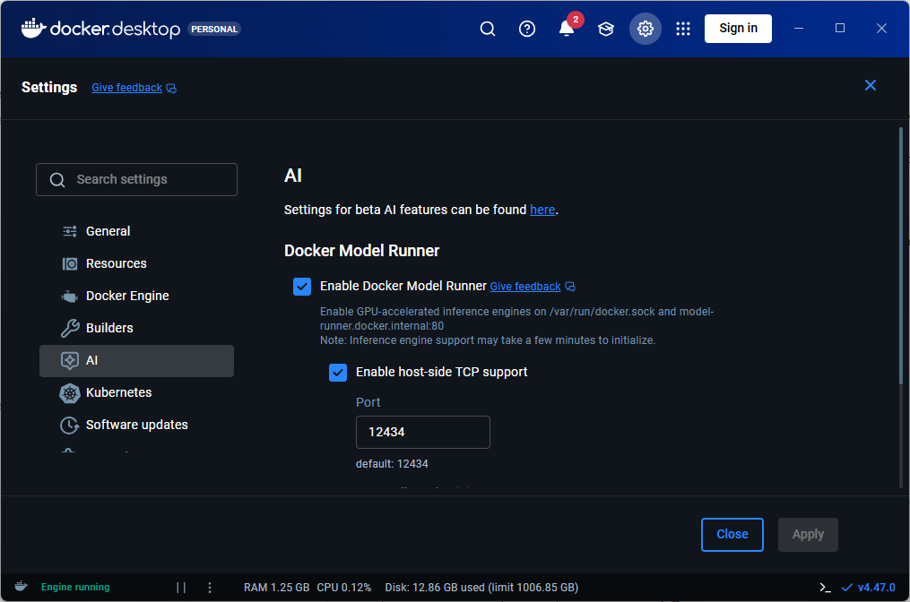The image size is (910, 602).
Task: Open the apps grid icon
Action: point(683,29)
